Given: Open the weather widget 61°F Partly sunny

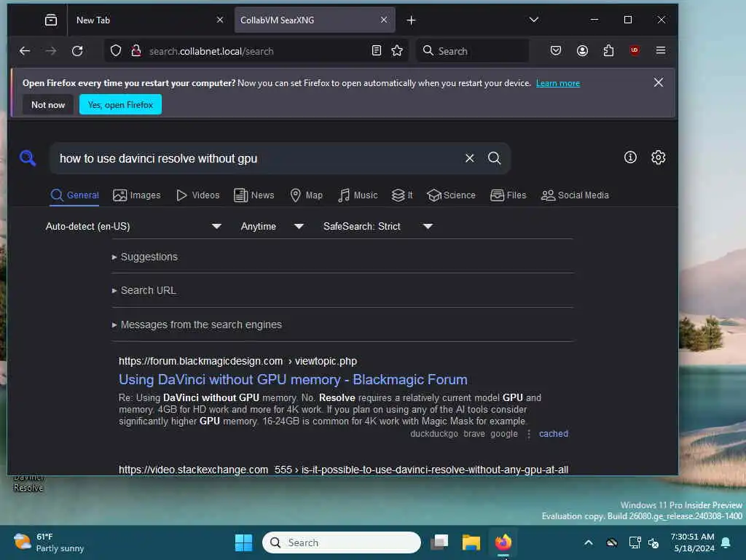Looking at the screenshot, I should [49, 542].
